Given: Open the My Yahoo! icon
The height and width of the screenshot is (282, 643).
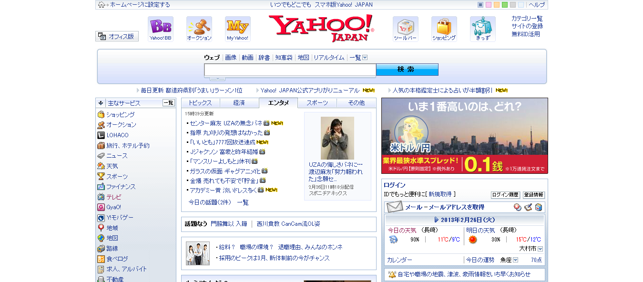Looking at the screenshot, I should pos(237,29).
